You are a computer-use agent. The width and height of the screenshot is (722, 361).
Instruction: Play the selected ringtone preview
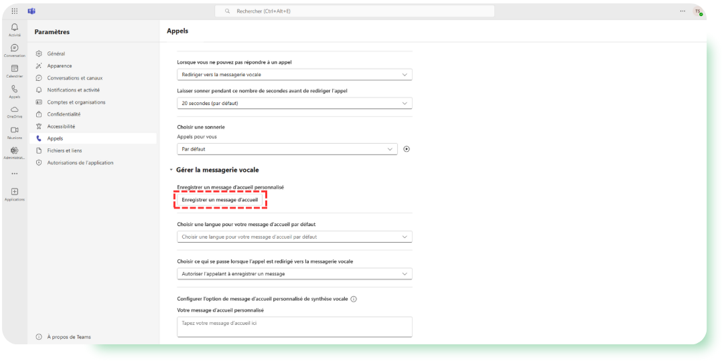407,149
